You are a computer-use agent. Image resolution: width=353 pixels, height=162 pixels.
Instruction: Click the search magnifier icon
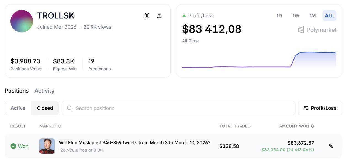click(x=69, y=108)
